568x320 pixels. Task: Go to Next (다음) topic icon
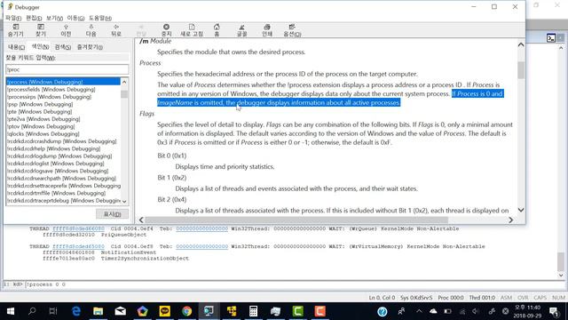[x=91, y=30]
